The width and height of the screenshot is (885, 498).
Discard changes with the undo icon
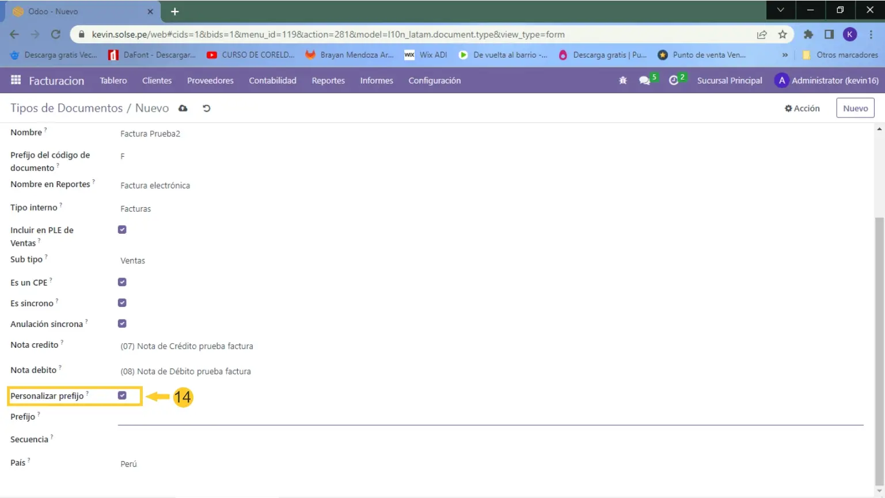[206, 108]
